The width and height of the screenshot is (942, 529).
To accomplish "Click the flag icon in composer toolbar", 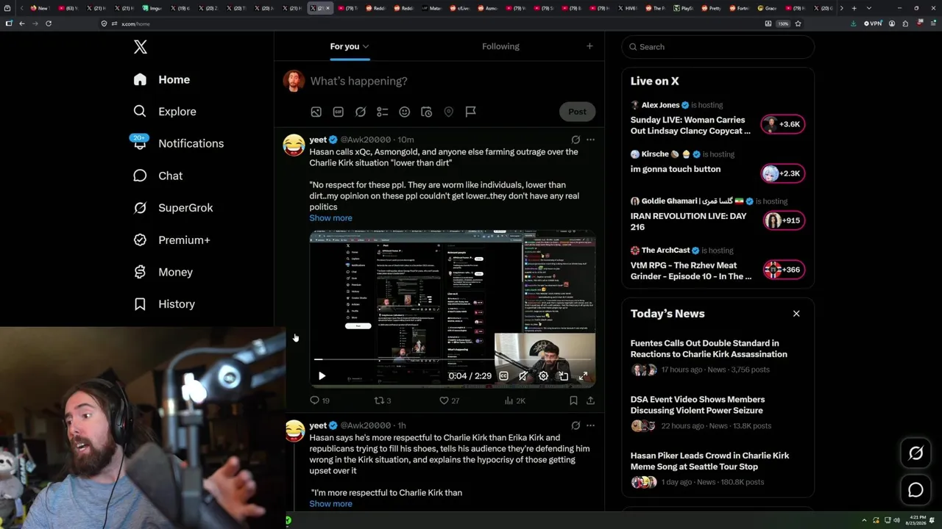I will pyautogui.click(x=470, y=112).
